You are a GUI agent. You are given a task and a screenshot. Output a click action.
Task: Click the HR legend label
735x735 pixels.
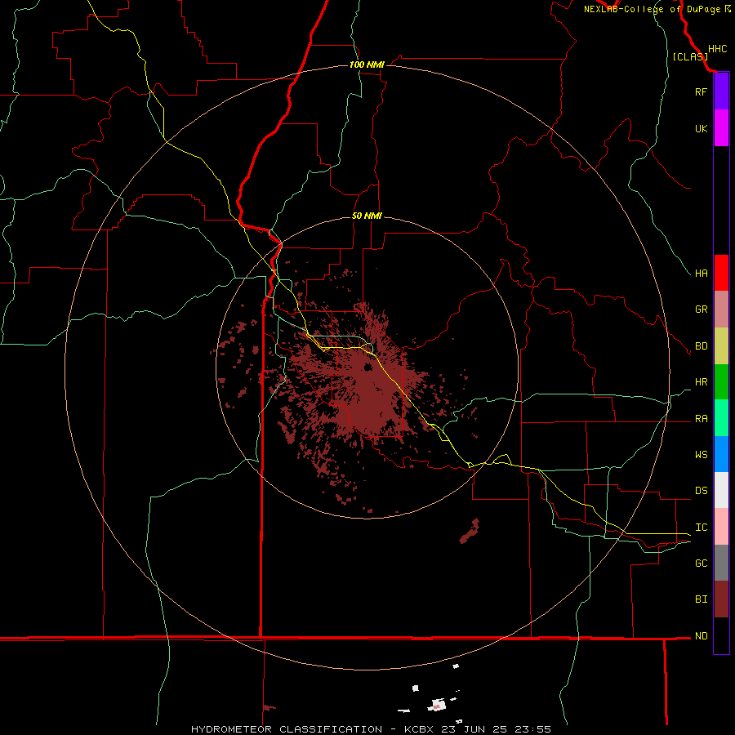pyautogui.click(x=702, y=382)
